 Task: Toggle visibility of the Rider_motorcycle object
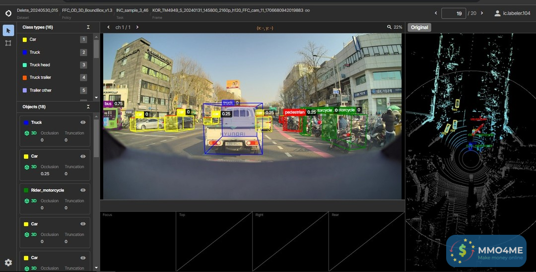(83, 190)
